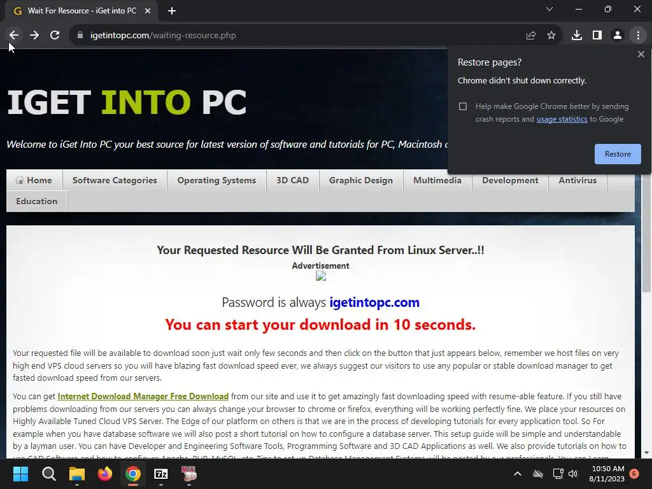Open Operating Systems menu
The width and height of the screenshot is (652, 489).
tap(216, 180)
